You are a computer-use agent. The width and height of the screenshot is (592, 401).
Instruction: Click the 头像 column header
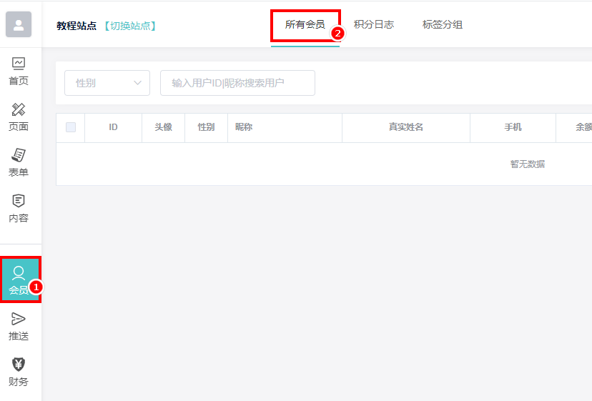163,127
